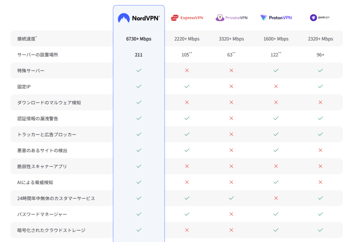The height and width of the screenshot is (242, 354).
Task: Click PrivateVPN checkmark for 24時間年中無休のカスタマーサービス
Action: [x=231, y=198]
